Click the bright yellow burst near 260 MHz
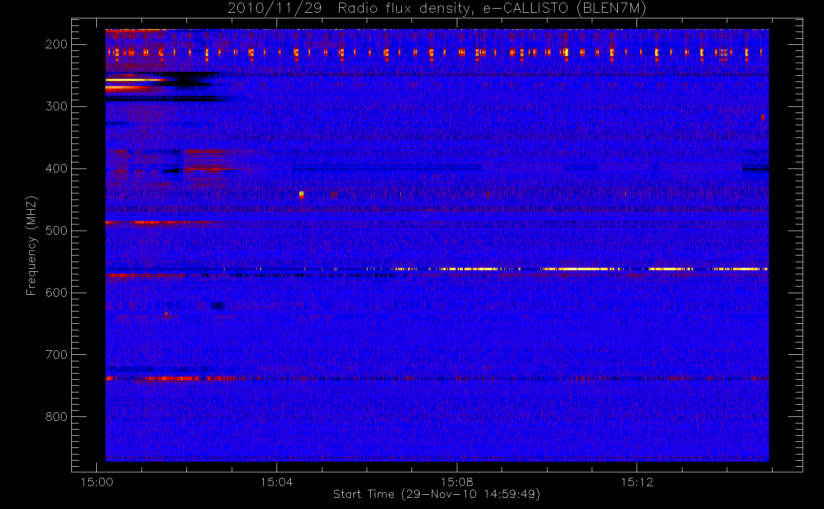This screenshot has height=509, width=824. 135,80
